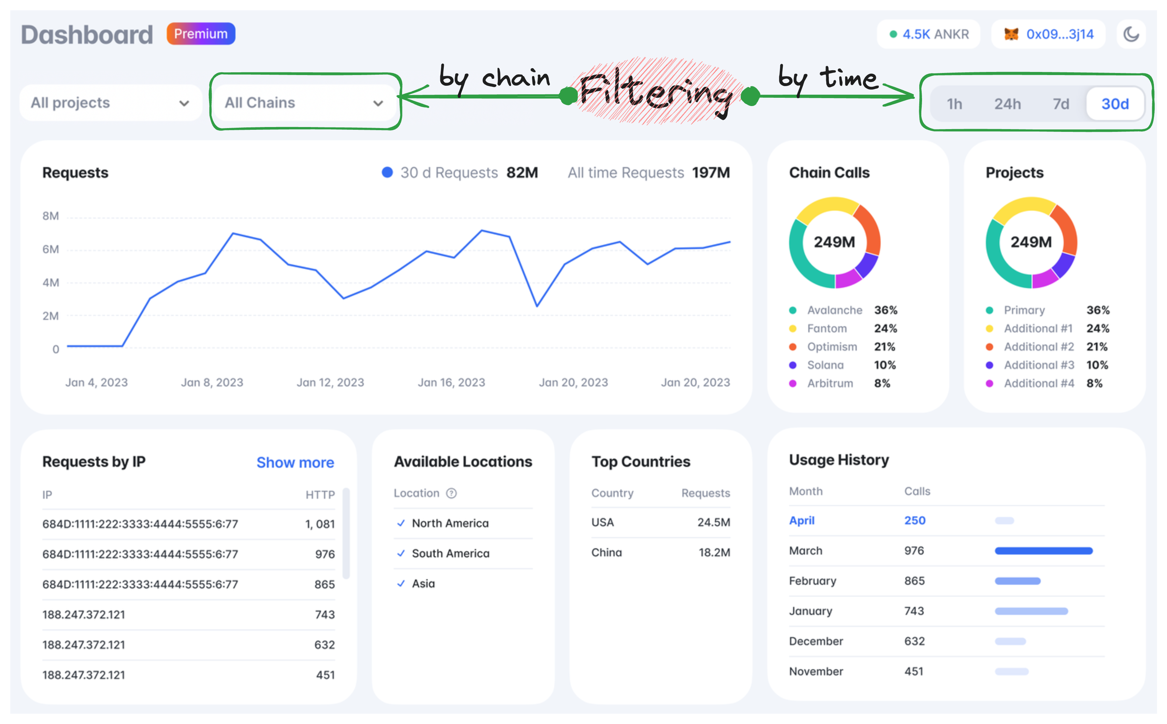
Task: Open the All projects dropdown
Action: coord(111,103)
